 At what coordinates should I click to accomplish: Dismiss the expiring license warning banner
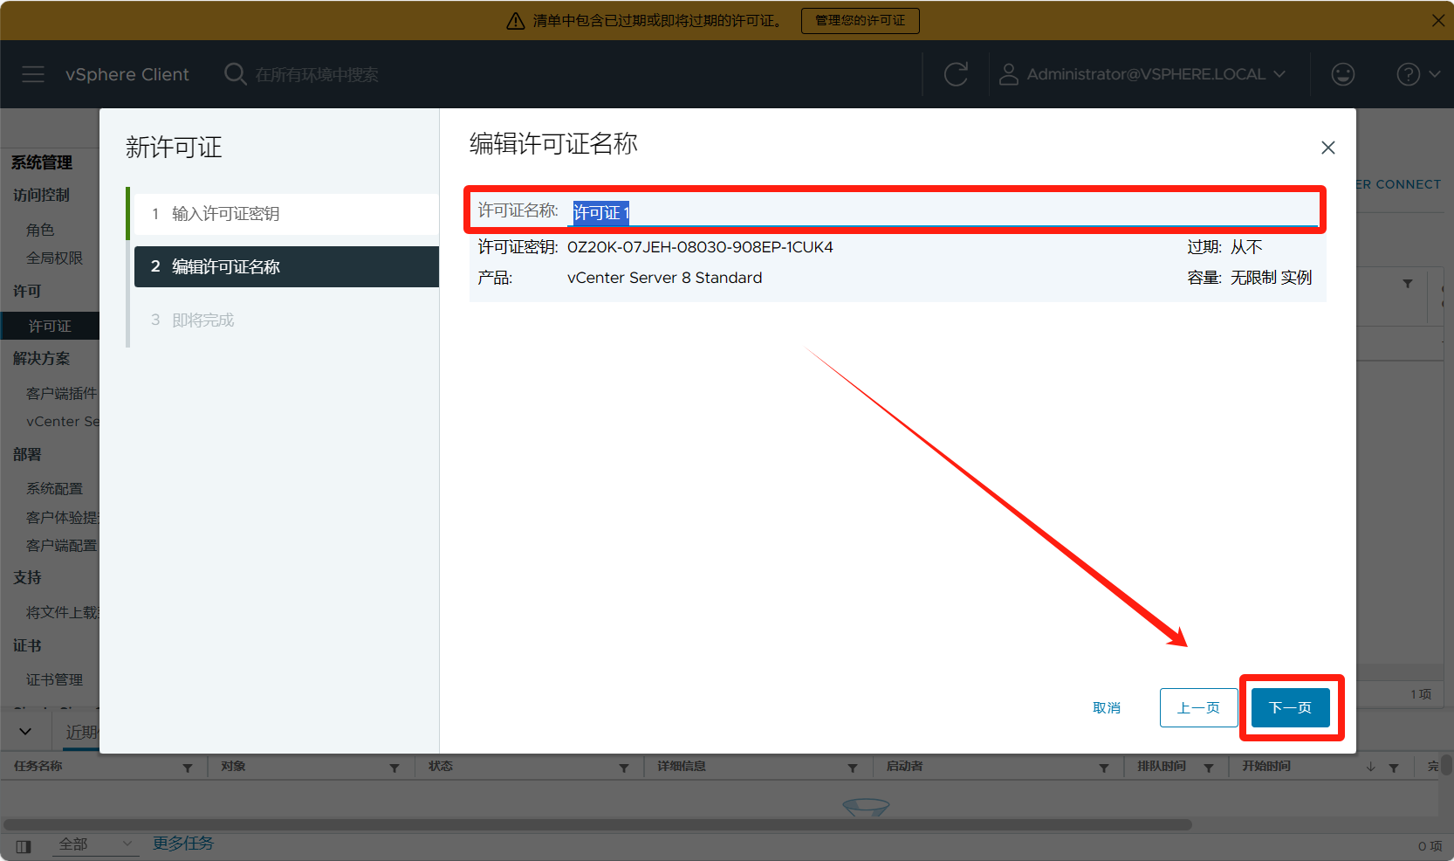click(x=1437, y=20)
